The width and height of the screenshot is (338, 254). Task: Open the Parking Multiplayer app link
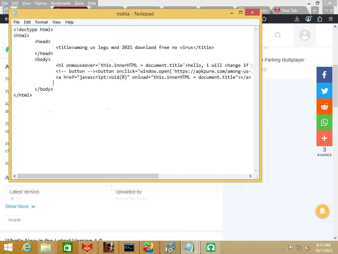pos(283,60)
